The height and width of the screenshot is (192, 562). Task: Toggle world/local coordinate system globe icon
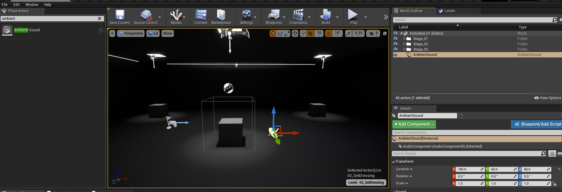click(295, 33)
